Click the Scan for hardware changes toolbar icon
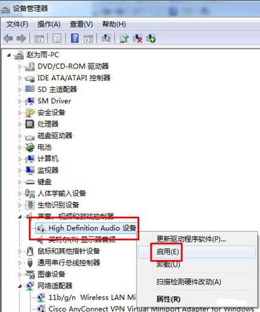 point(106,38)
